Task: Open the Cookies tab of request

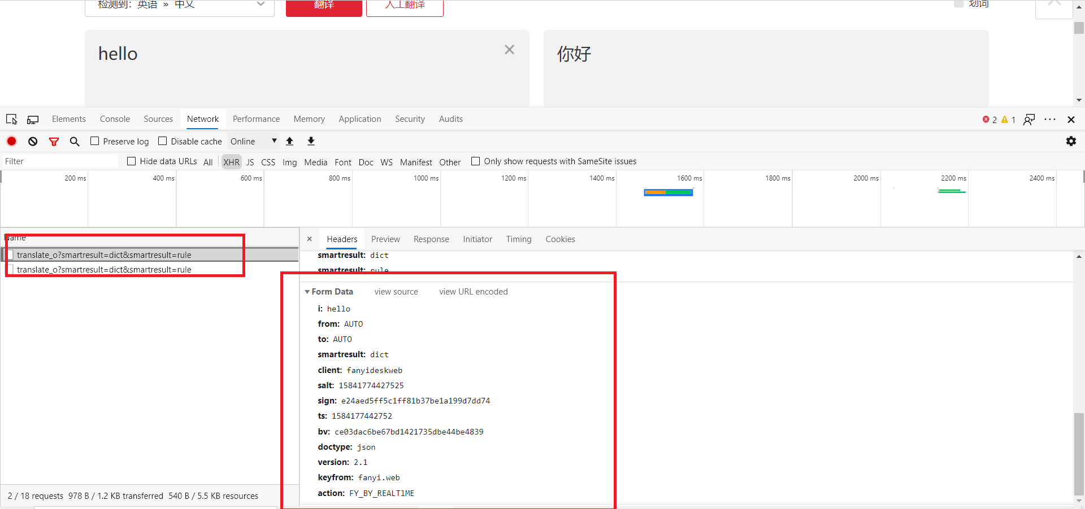Action: (560, 239)
